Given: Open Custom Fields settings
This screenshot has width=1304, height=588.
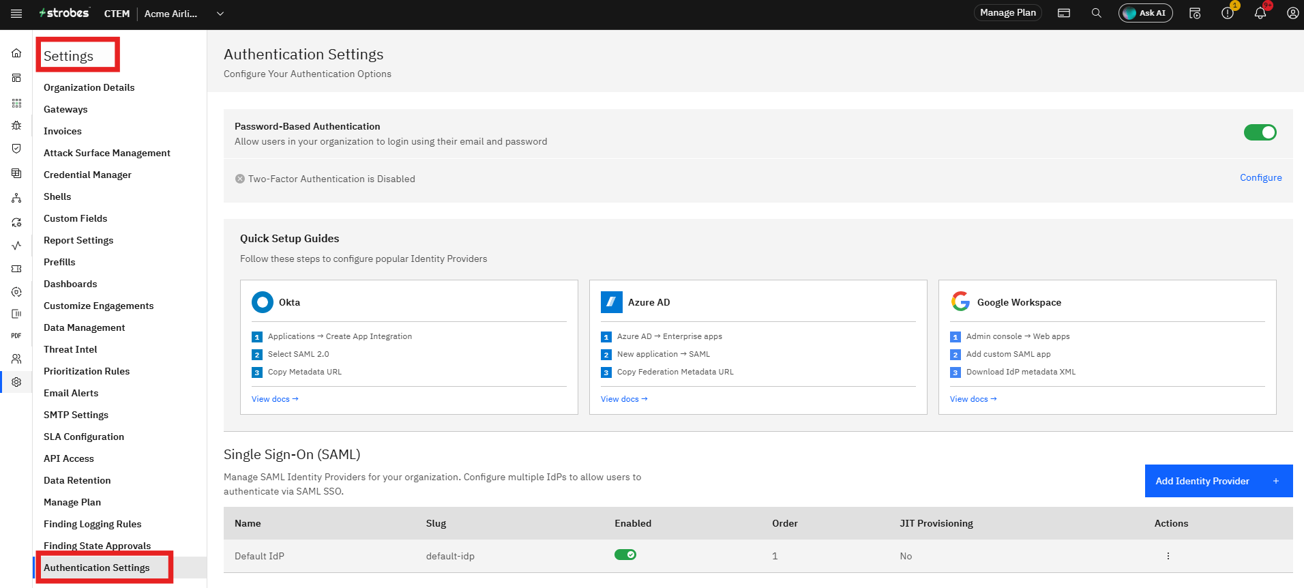Looking at the screenshot, I should (76, 218).
